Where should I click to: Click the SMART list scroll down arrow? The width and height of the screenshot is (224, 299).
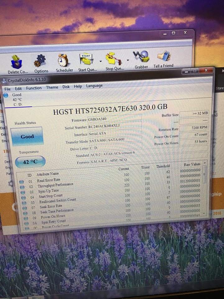coord(204,213)
